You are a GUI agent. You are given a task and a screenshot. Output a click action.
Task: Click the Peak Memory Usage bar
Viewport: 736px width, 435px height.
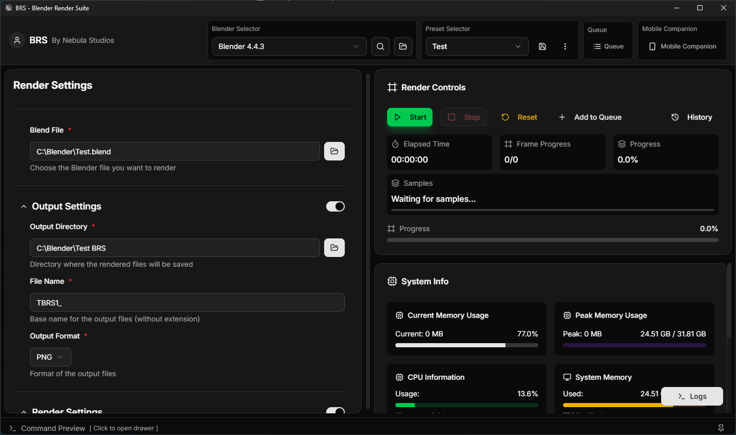coord(634,345)
